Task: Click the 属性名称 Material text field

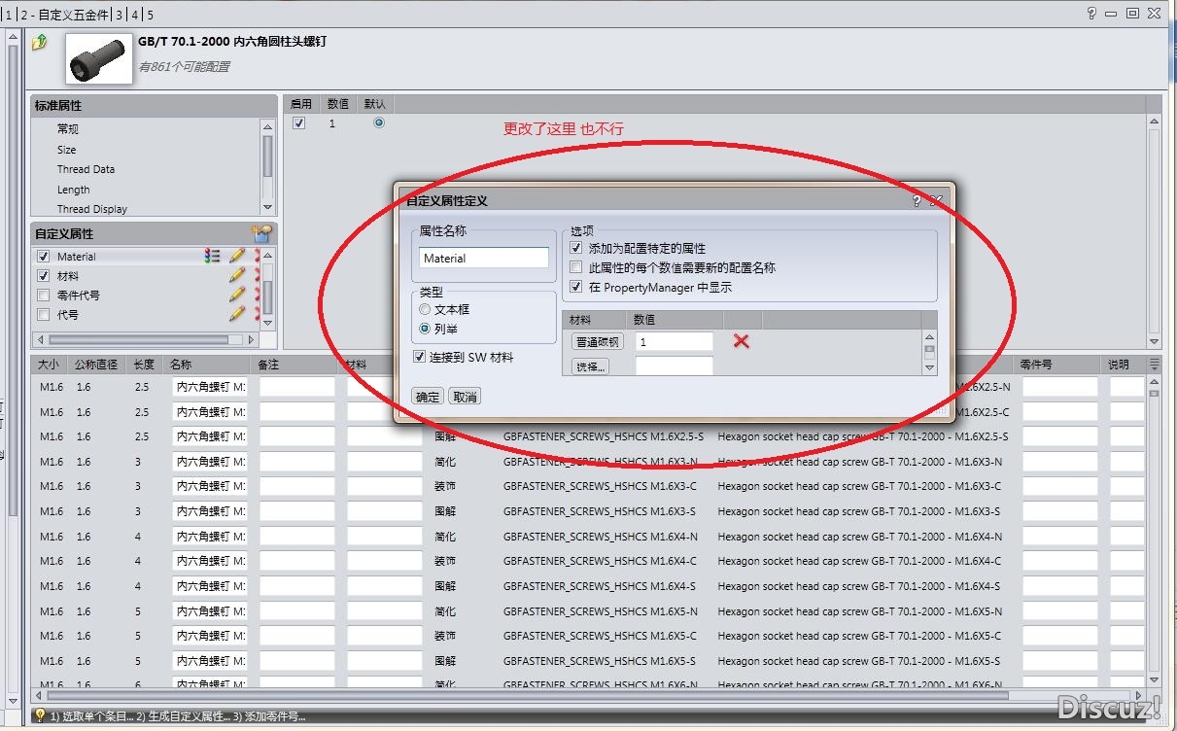Action: pos(484,258)
